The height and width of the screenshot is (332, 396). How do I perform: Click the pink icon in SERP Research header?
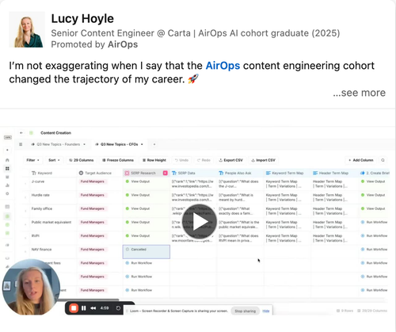166,173
